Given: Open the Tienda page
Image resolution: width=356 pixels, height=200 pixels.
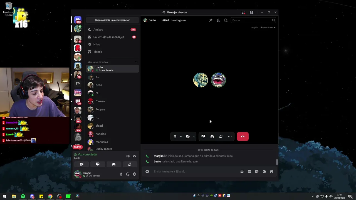Looking at the screenshot, I should pyautogui.click(x=112, y=52).
